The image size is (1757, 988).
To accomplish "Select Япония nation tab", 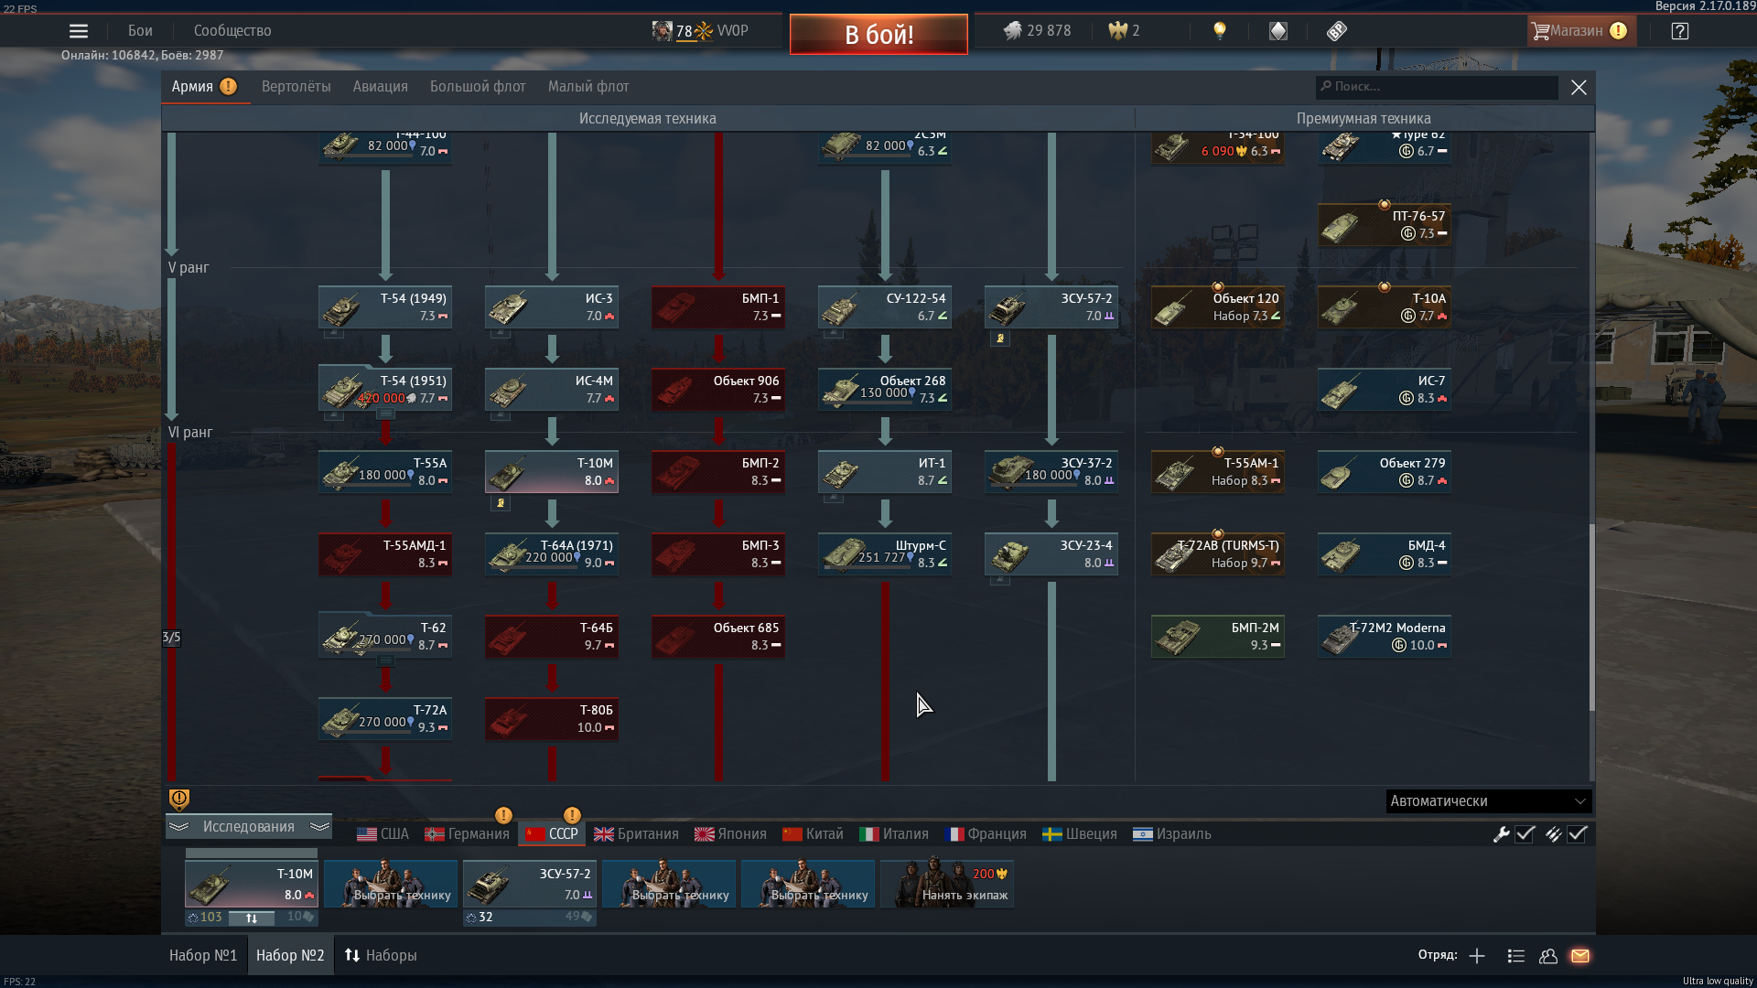I will 731,834.
